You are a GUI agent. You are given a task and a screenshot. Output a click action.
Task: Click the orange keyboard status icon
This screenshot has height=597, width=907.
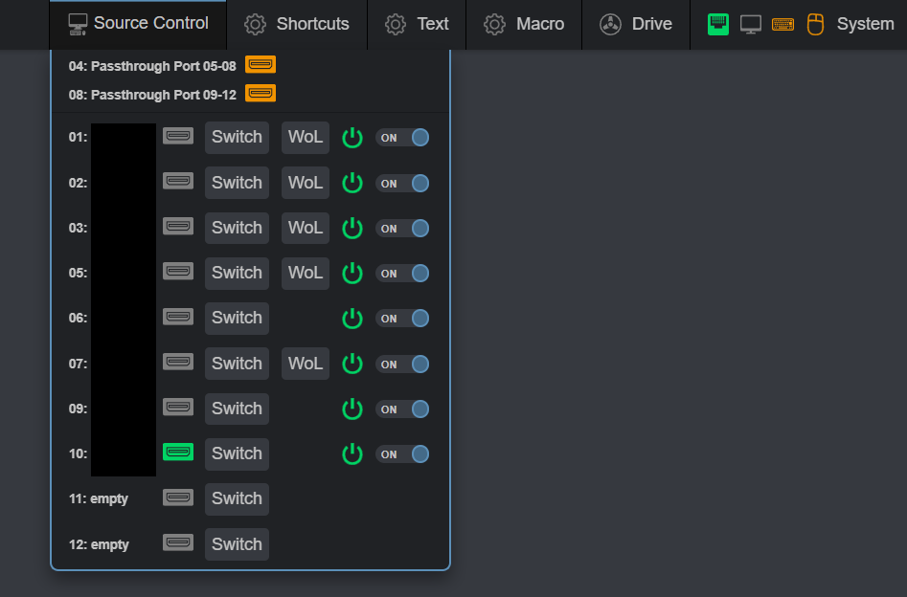pos(782,24)
